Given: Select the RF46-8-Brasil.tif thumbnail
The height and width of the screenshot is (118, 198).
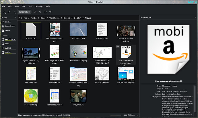Looking at the screenshot, I should 102,74.
